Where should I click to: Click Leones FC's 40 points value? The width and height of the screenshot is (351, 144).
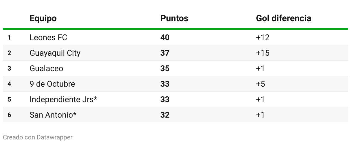pos(165,38)
